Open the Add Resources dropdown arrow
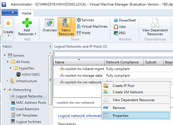This screenshot has width=173, height=125. pyautogui.click(x=35, y=34)
